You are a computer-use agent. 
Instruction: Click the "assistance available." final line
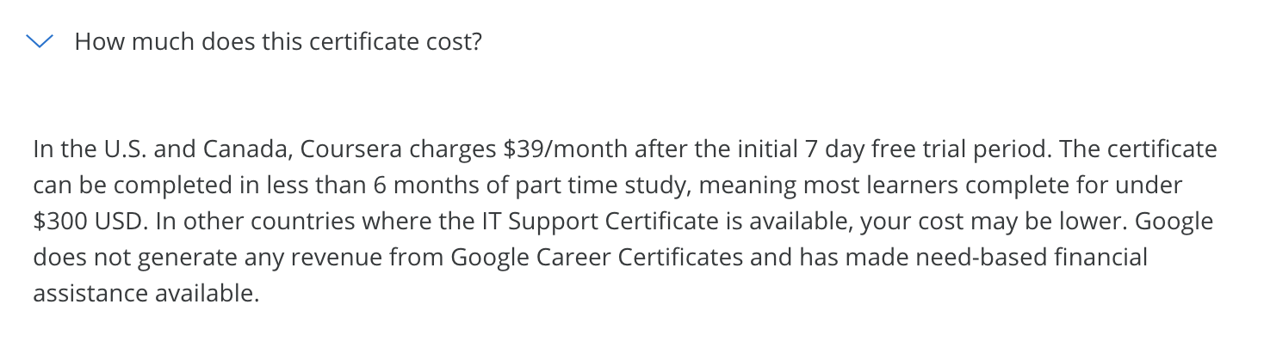[146, 294]
